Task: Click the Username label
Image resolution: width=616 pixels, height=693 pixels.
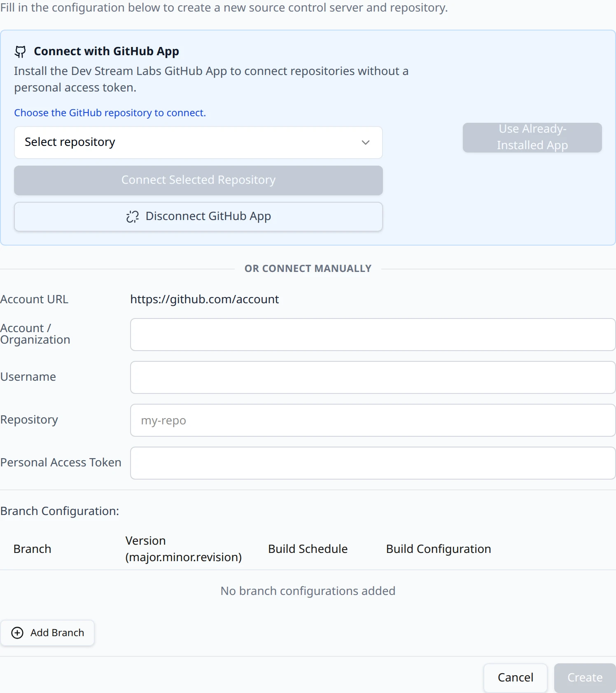Action: point(28,377)
